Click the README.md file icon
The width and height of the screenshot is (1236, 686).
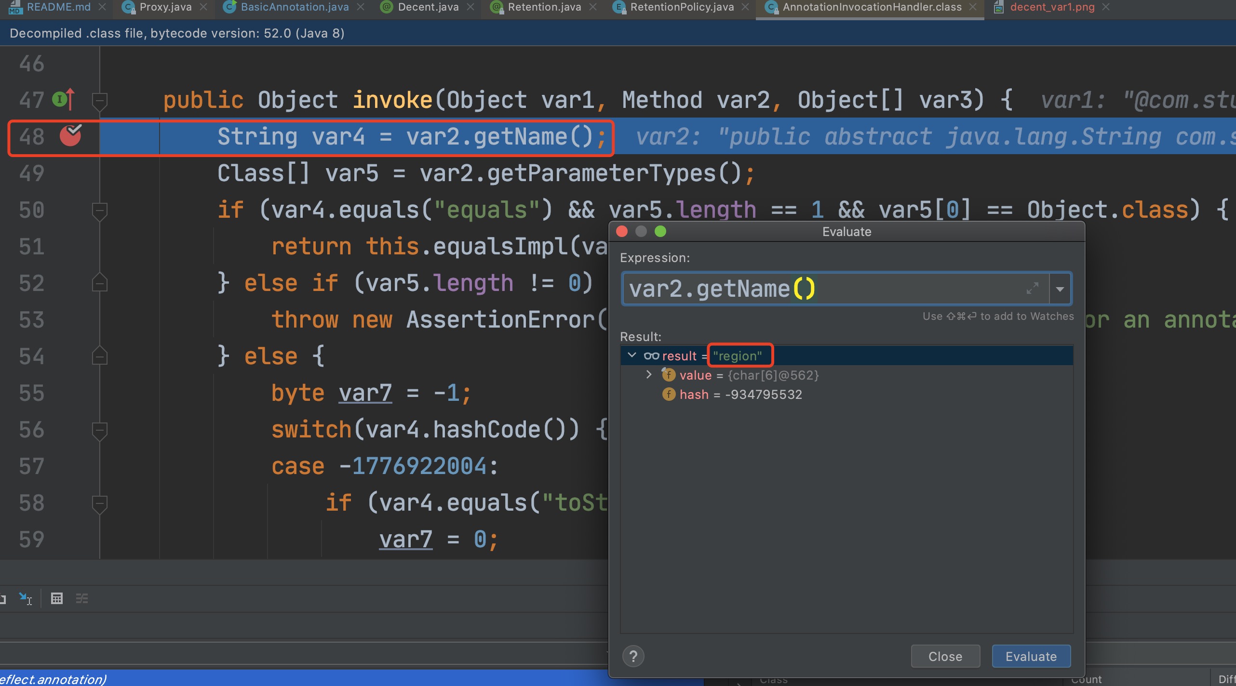click(x=15, y=7)
